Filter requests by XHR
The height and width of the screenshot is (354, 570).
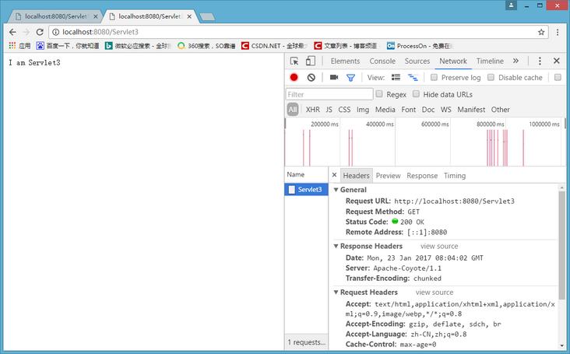(312, 110)
